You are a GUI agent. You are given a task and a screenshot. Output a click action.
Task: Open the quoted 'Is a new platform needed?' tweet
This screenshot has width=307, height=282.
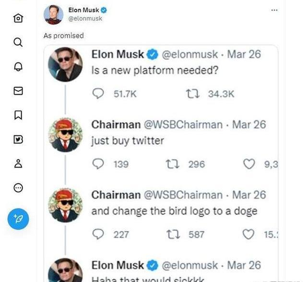coord(155,69)
